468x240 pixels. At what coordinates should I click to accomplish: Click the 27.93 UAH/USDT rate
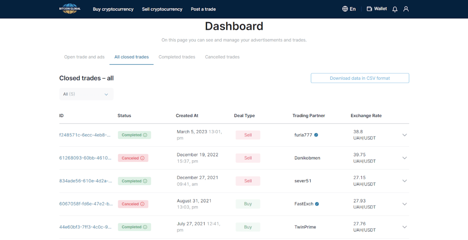365,204
